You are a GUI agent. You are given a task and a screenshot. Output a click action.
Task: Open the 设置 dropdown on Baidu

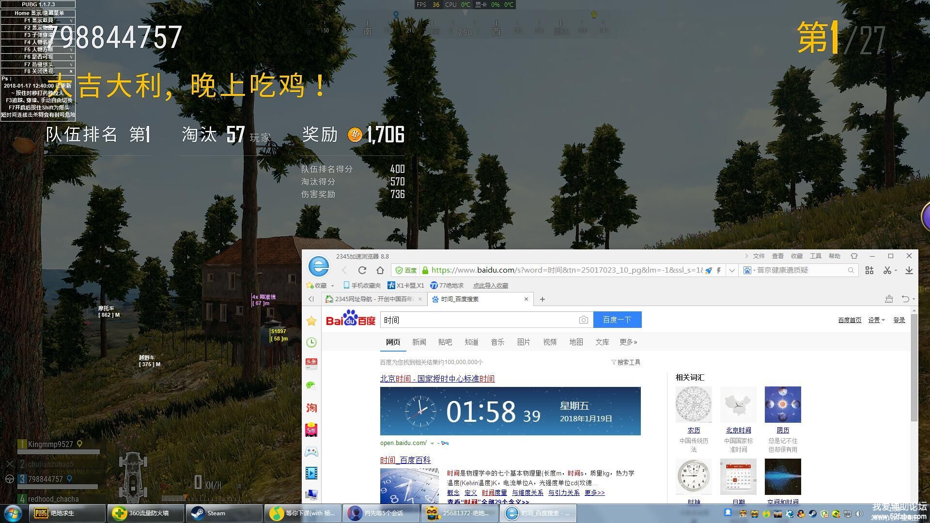tap(876, 320)
